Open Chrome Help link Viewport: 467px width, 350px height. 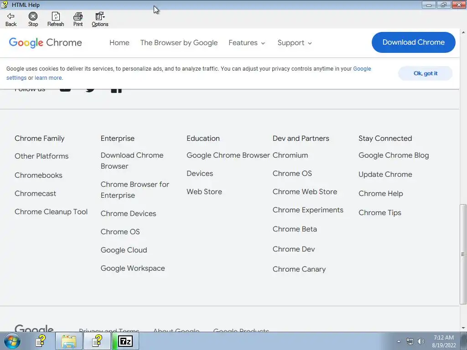point(381,193)
